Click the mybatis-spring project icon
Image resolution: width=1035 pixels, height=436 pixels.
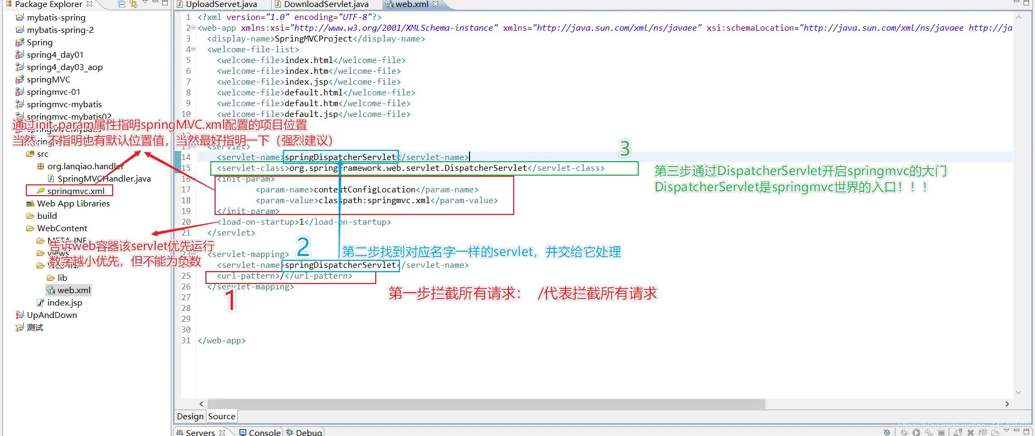point(20,17)
